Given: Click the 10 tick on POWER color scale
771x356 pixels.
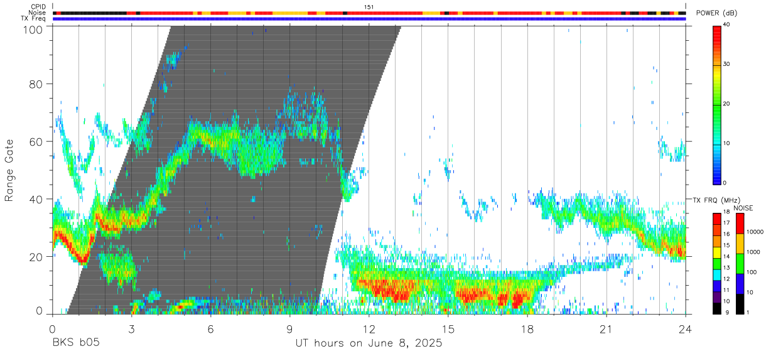Looking at the screenshot, I should click(727, 143).
